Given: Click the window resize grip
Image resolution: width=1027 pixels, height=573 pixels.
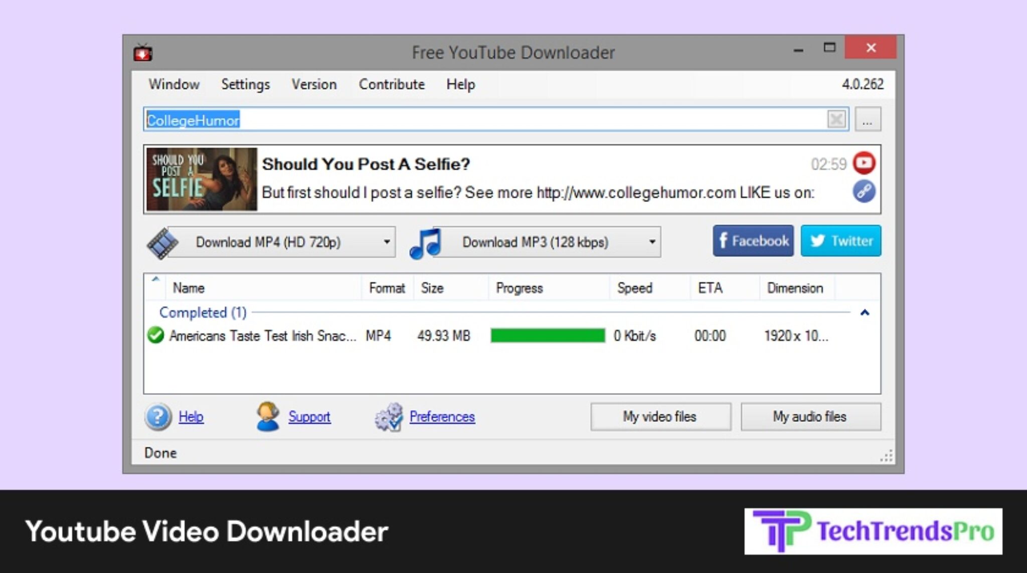Looking at the screenshot, I should (886, 456).
